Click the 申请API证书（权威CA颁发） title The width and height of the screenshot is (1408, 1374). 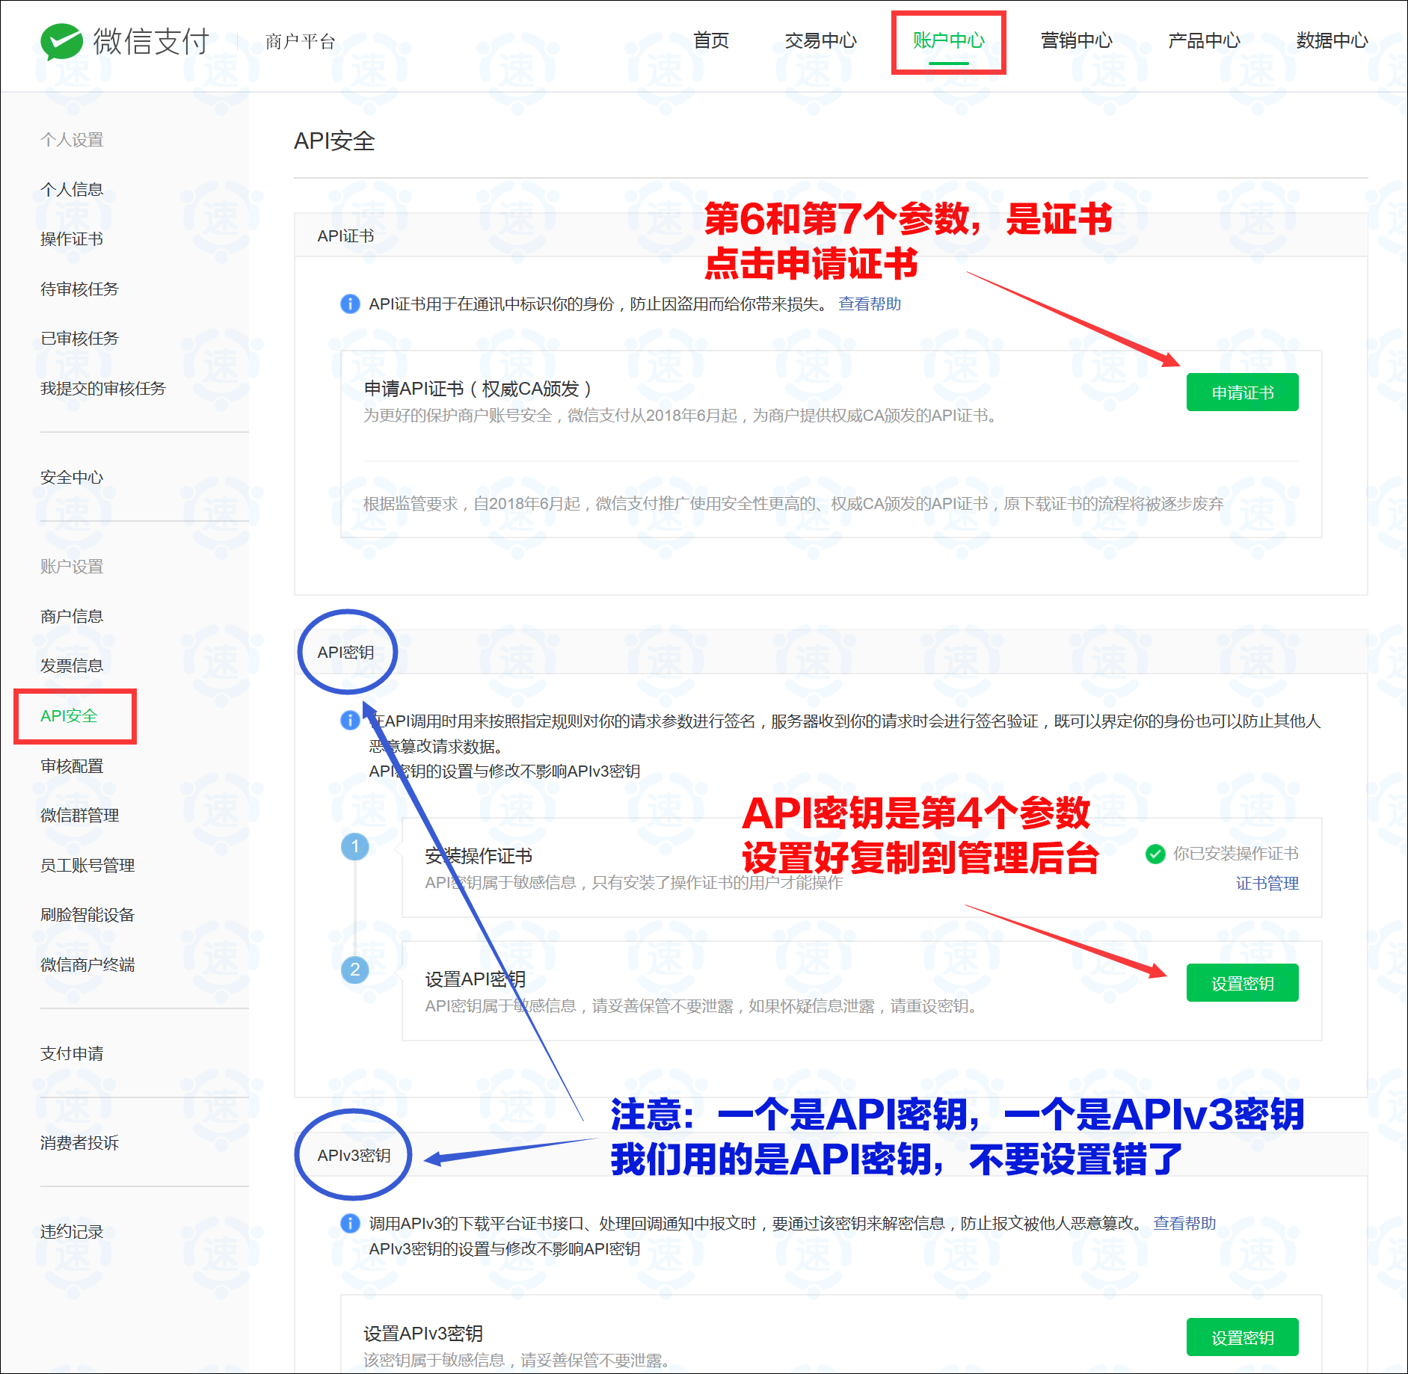tap(478, 389)
